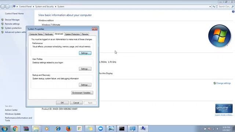The height and width of the screenshot is (132, 235).
Task: Open the file folder icon beside WinRAR
Action: click(x=36, y=129)
